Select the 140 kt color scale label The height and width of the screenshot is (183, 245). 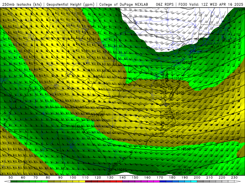coord(123,178)
